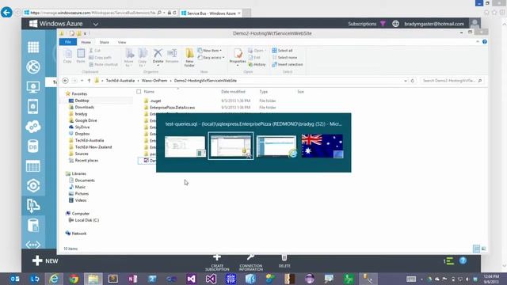Click Azure language globe icon
Viewport: 507px width, 285px height.
(395, 24)
